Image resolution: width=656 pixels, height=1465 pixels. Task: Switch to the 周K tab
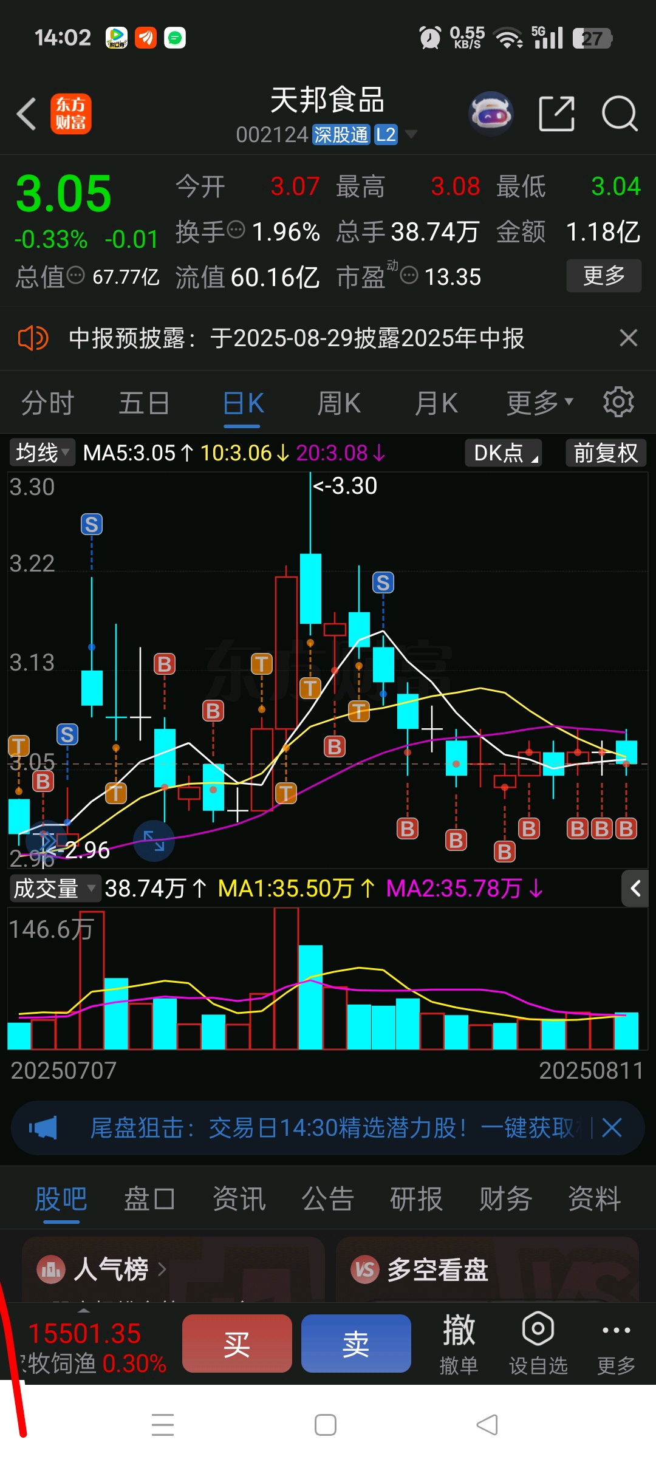click(339, 402)
